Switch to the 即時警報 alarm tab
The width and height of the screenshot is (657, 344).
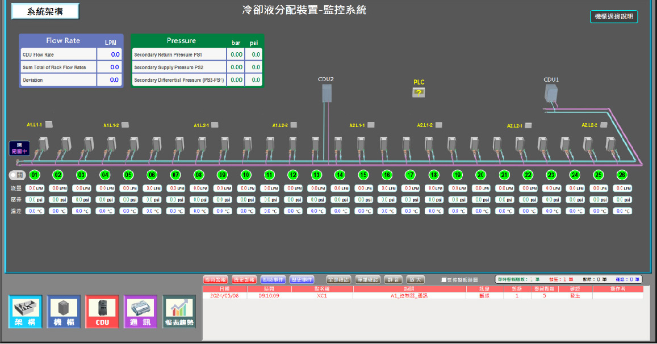[x=215, y=280]
